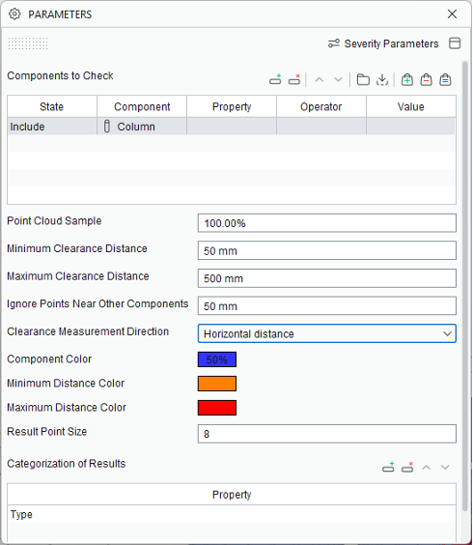This screenshot has height=545, width=473.
Task: Move component row down
Action: click(x=338, y=80)
